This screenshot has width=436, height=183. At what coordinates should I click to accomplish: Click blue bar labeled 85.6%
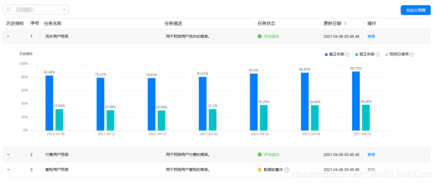click(254, 102)
